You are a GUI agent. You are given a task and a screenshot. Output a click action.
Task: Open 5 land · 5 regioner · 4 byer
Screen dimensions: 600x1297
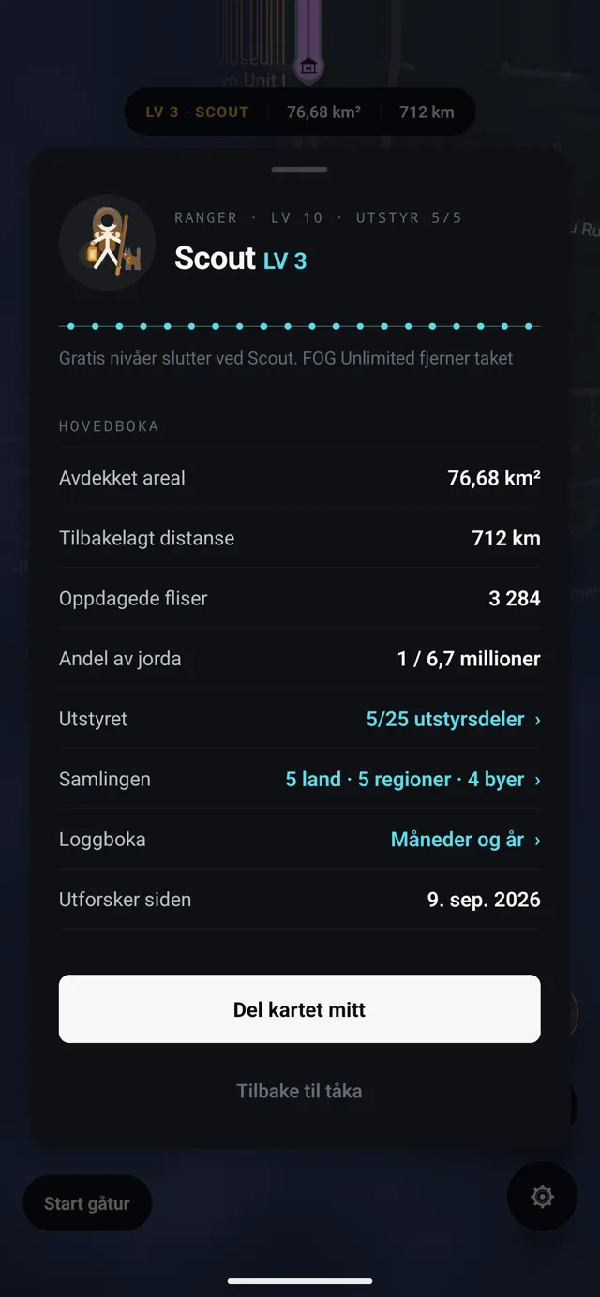tap(405, 780)
